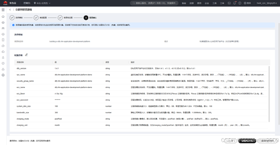Click the x1.8u.16g flavor value
The width and height of the screenshot is (280, 145).
(59, 94)
